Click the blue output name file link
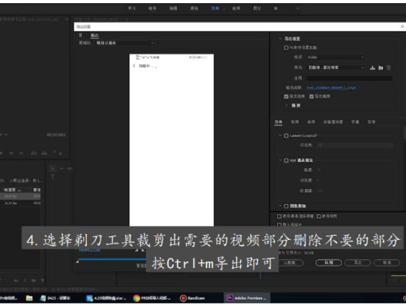406x304 pixels. (331, 88)
